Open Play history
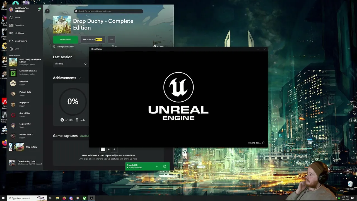This screenshot has width=357, height=201. tap(25, 147)
